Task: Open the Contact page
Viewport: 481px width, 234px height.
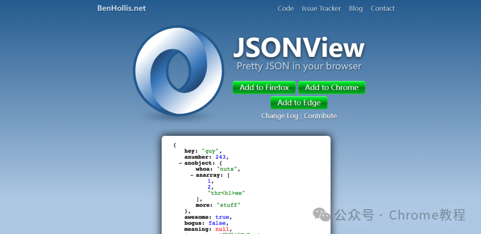Action: [383, 8]
